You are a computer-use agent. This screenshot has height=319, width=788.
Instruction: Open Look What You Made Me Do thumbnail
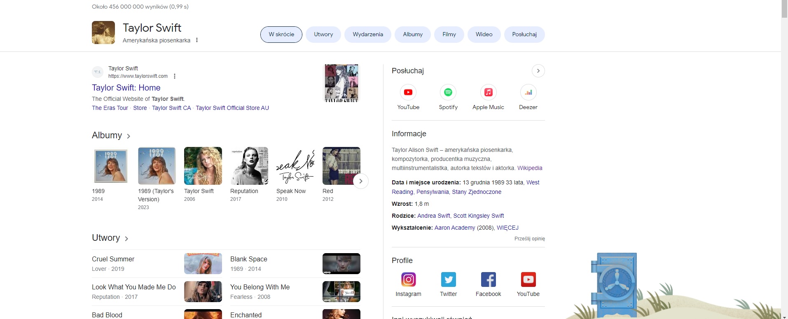click(203, 291)
